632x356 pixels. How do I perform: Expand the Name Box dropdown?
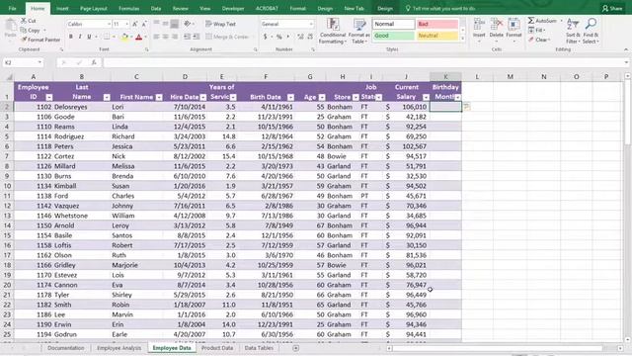(39, 62)
